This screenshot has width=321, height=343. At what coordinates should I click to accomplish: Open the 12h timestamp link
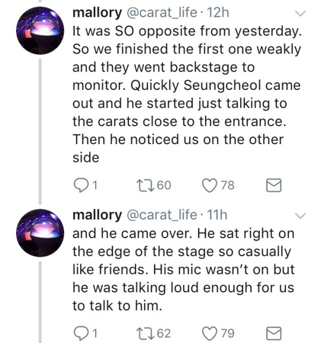pos(218,13)
